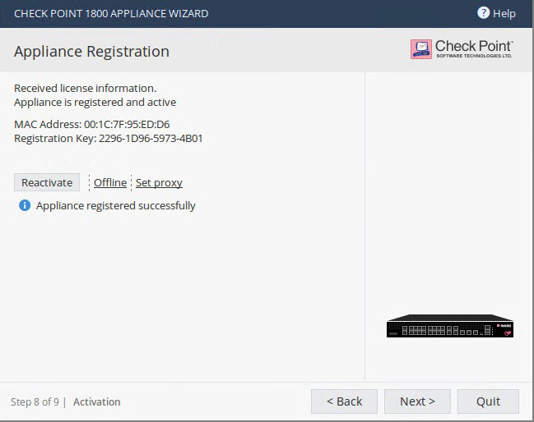Click the Activation step label
This screenshot has width=534, height=422.
pyautogui.click(x=97, y=402)
